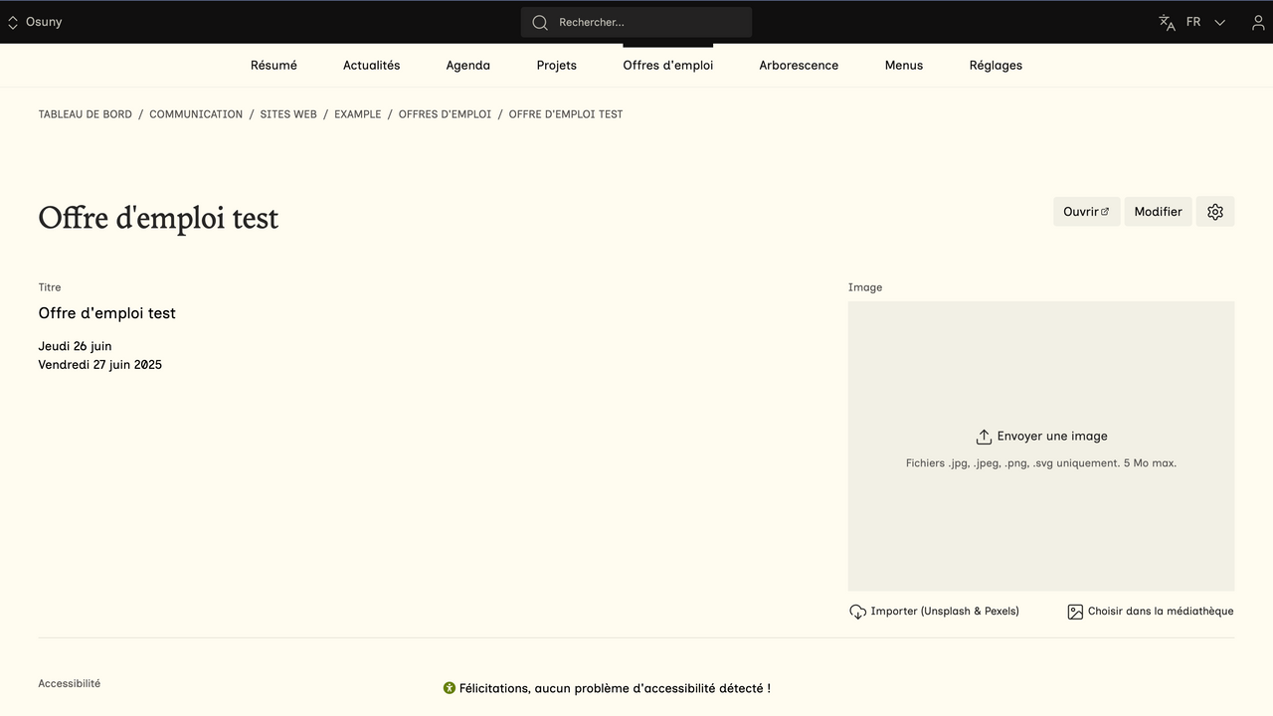Screen dimensions: 1273x716
Task: Click the upload icon for sending image
Action: click(984, 437)
